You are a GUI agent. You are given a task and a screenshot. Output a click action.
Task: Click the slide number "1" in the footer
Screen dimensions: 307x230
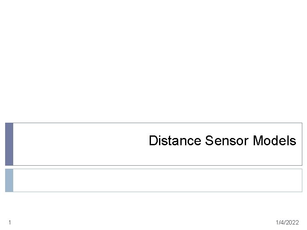9,222
